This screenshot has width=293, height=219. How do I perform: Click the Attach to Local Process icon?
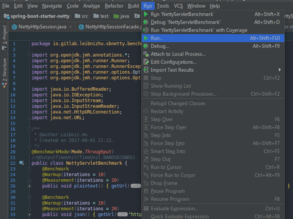coord(146,54)
